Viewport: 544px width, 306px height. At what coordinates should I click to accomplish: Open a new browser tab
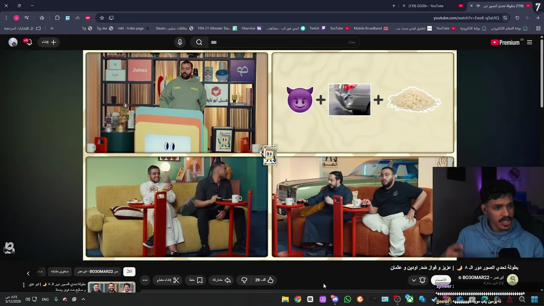coord(394,6)
